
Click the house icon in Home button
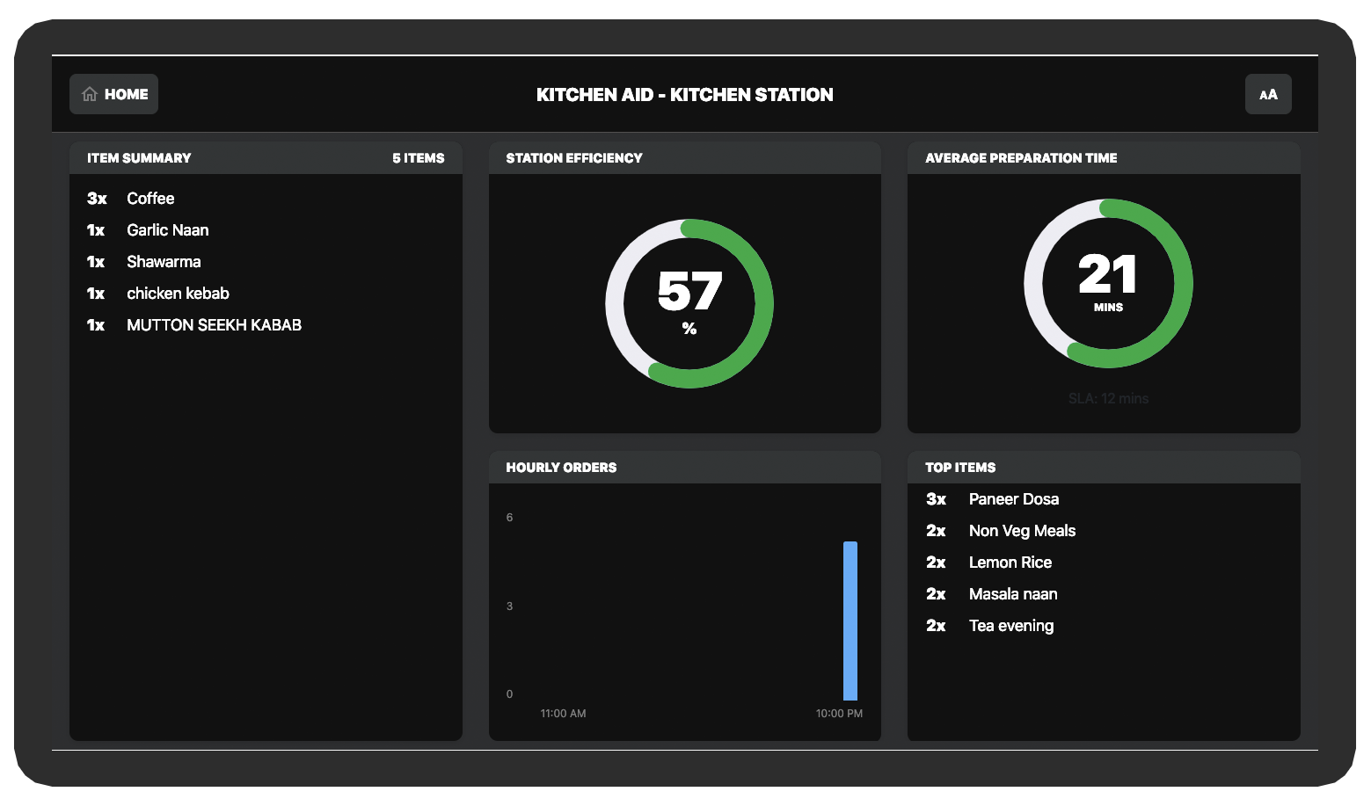90,94
